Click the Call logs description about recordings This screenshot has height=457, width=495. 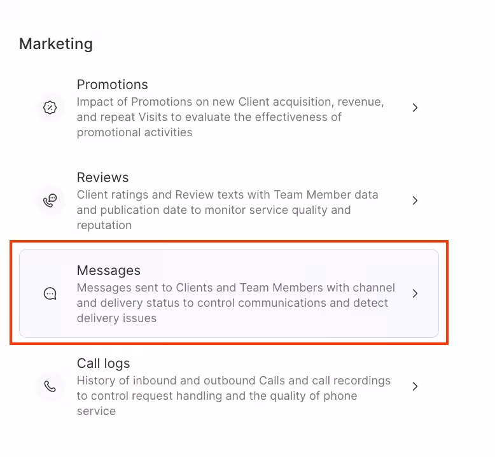point(234,396)
